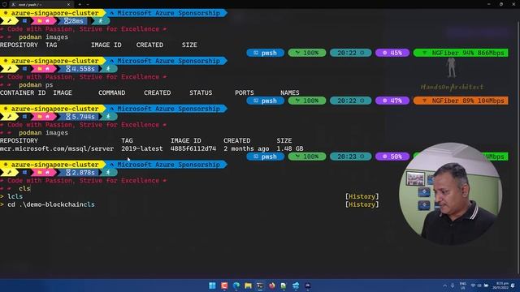Open Microsoft Edge from the taskbar

tap(236, 286)
